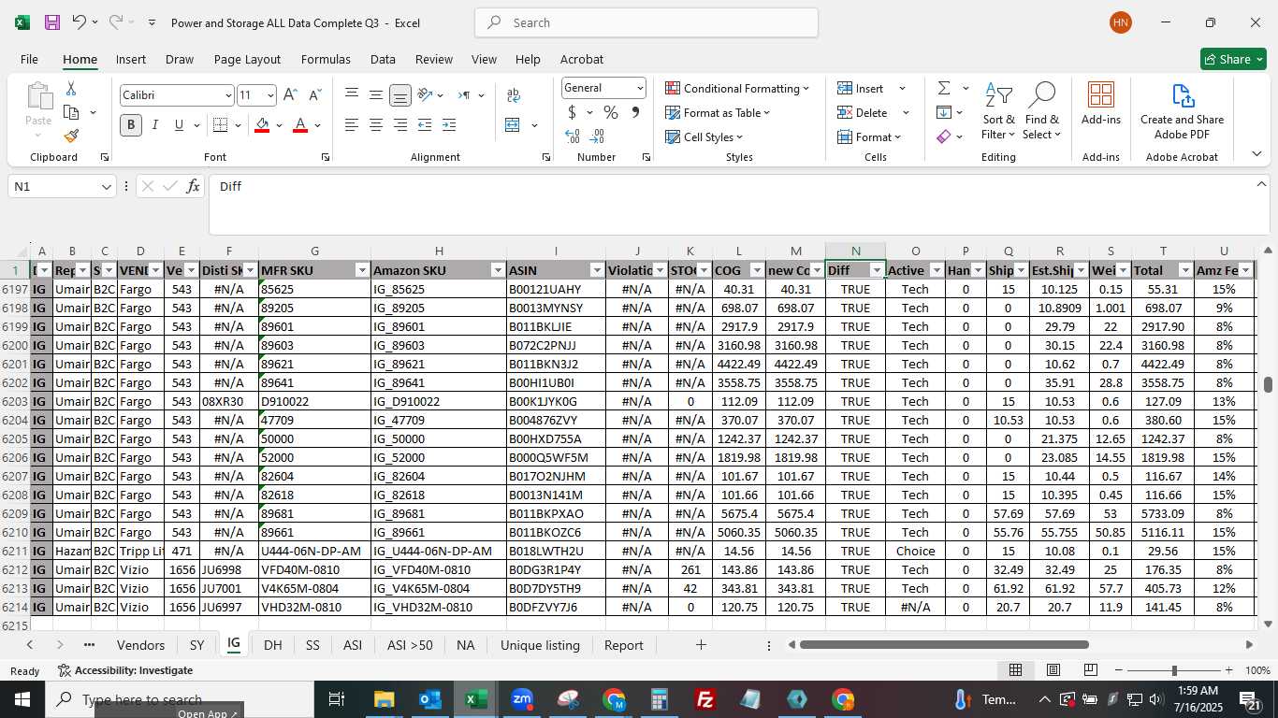Open Find & Select
1278x718 pixels.
pyautogui.click(x=1041, y=112)
